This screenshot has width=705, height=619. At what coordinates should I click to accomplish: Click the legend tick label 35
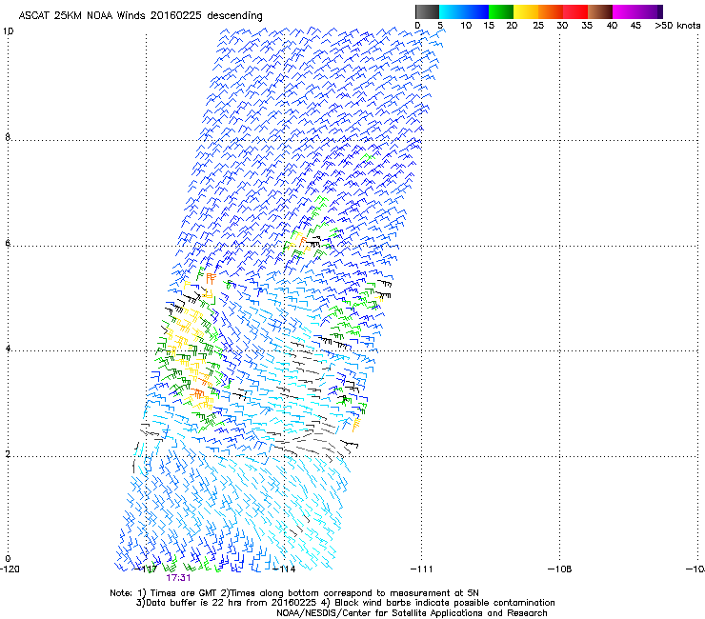pyautogui.click(x=587, y=26)
